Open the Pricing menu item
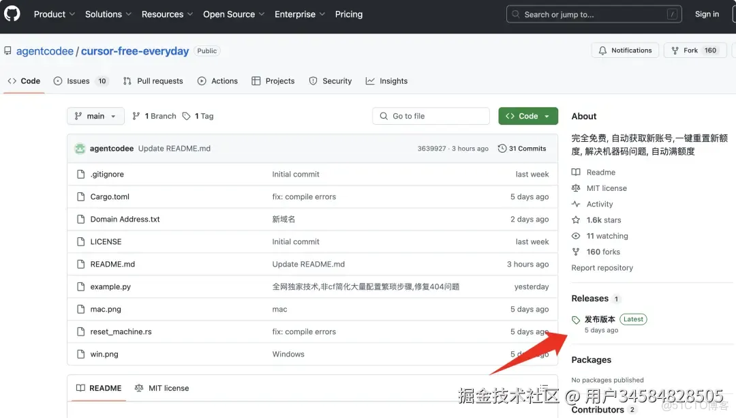 (x=348, y=14)
